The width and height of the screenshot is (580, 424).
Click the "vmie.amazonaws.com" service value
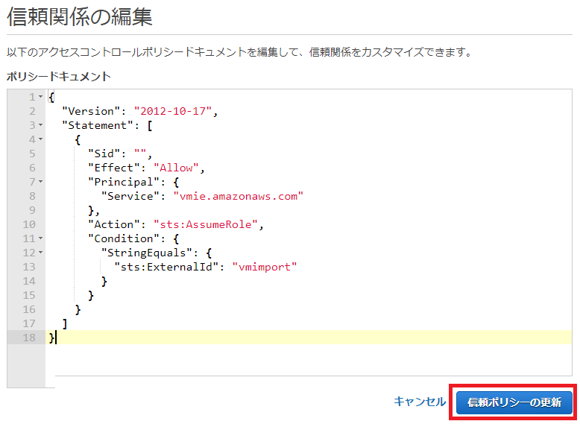coord(239,196)
